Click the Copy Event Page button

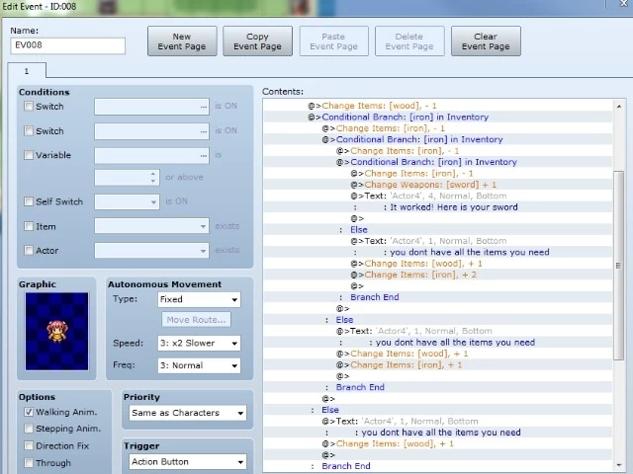[257, 41]
